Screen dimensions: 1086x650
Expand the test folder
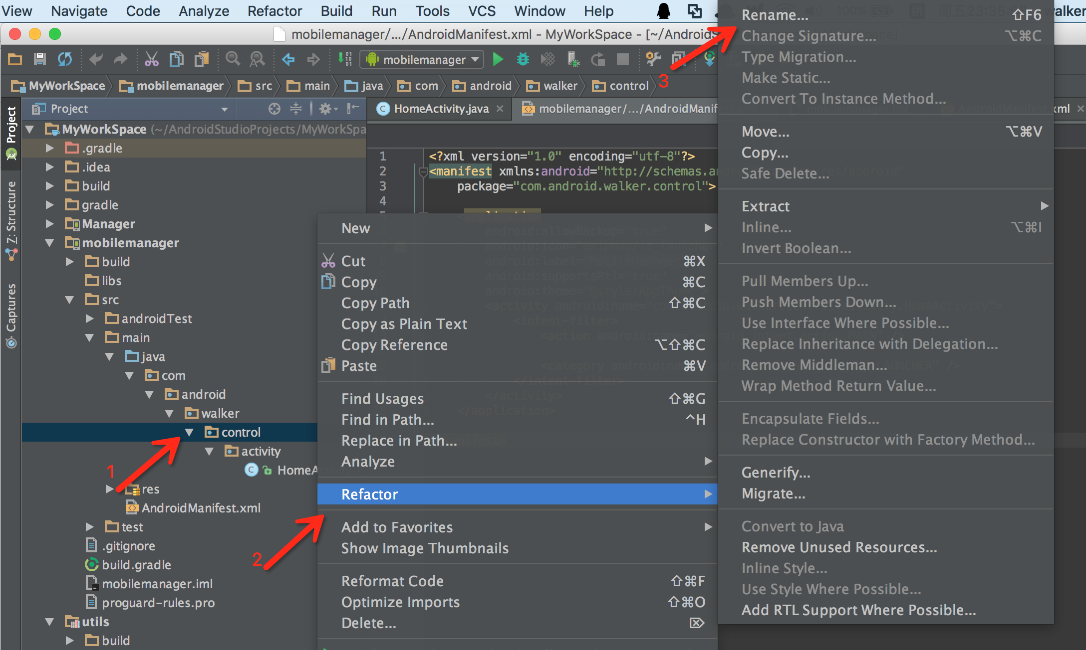(89, 527)
